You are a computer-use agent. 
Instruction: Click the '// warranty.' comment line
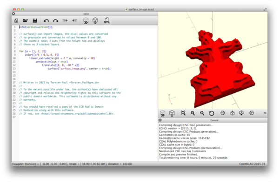coord(27,100)
